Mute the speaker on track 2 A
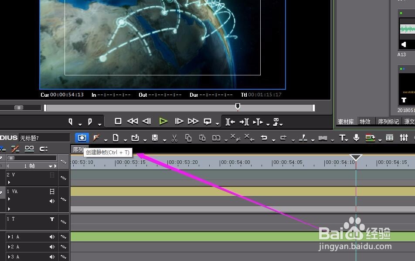Viewport: 415px width, 261px height. 52,247
